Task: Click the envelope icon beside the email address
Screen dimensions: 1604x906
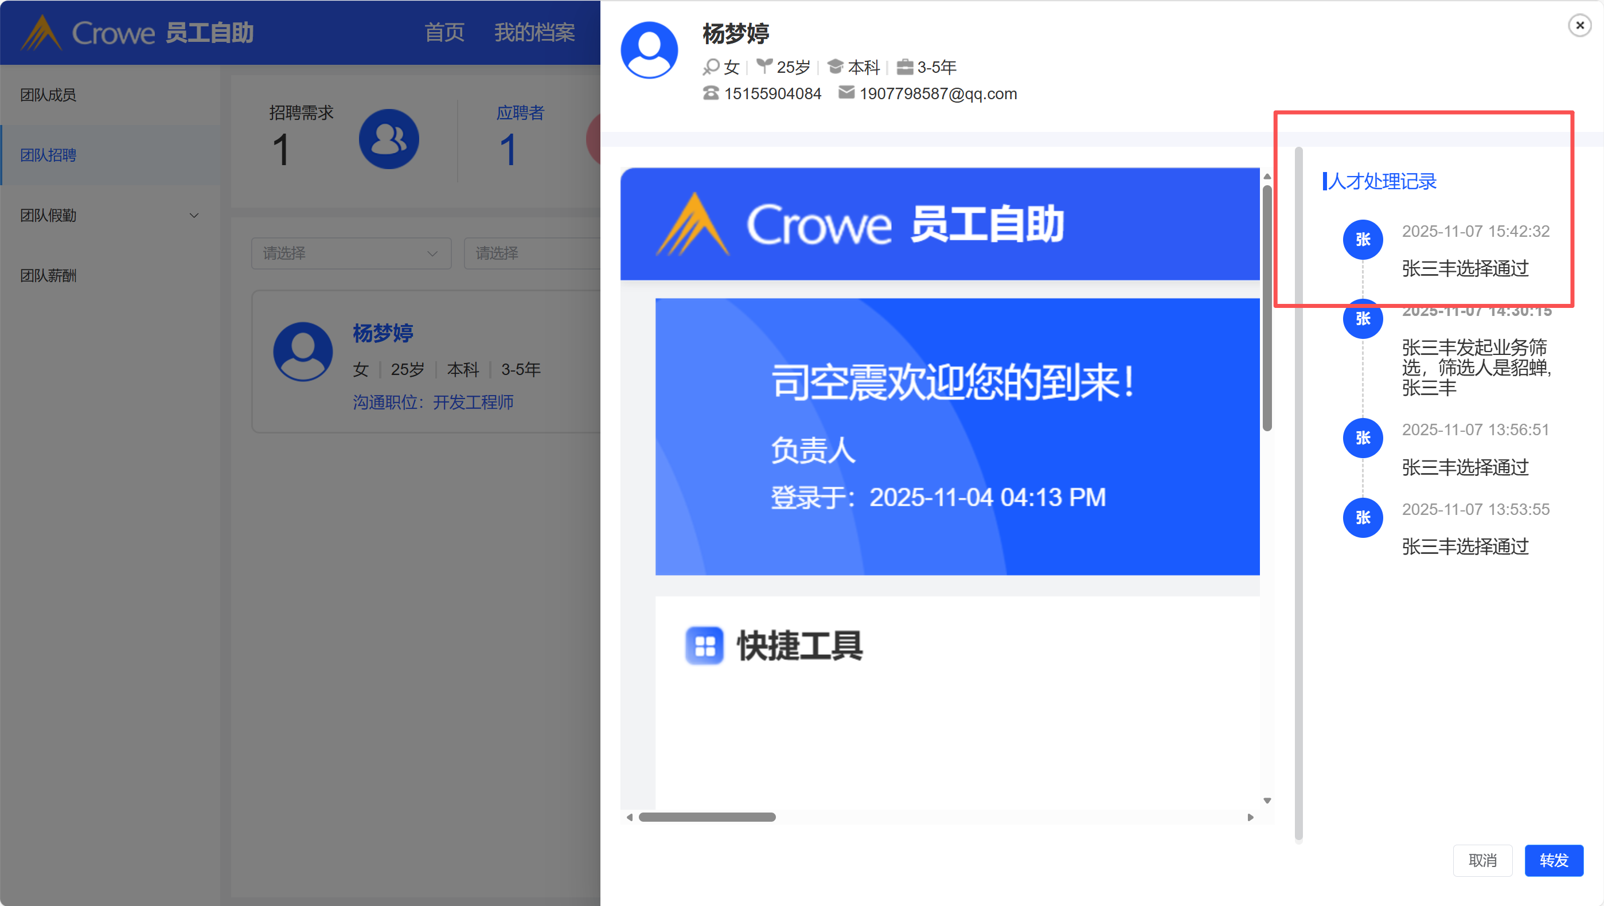Action: tap(846, 93)
